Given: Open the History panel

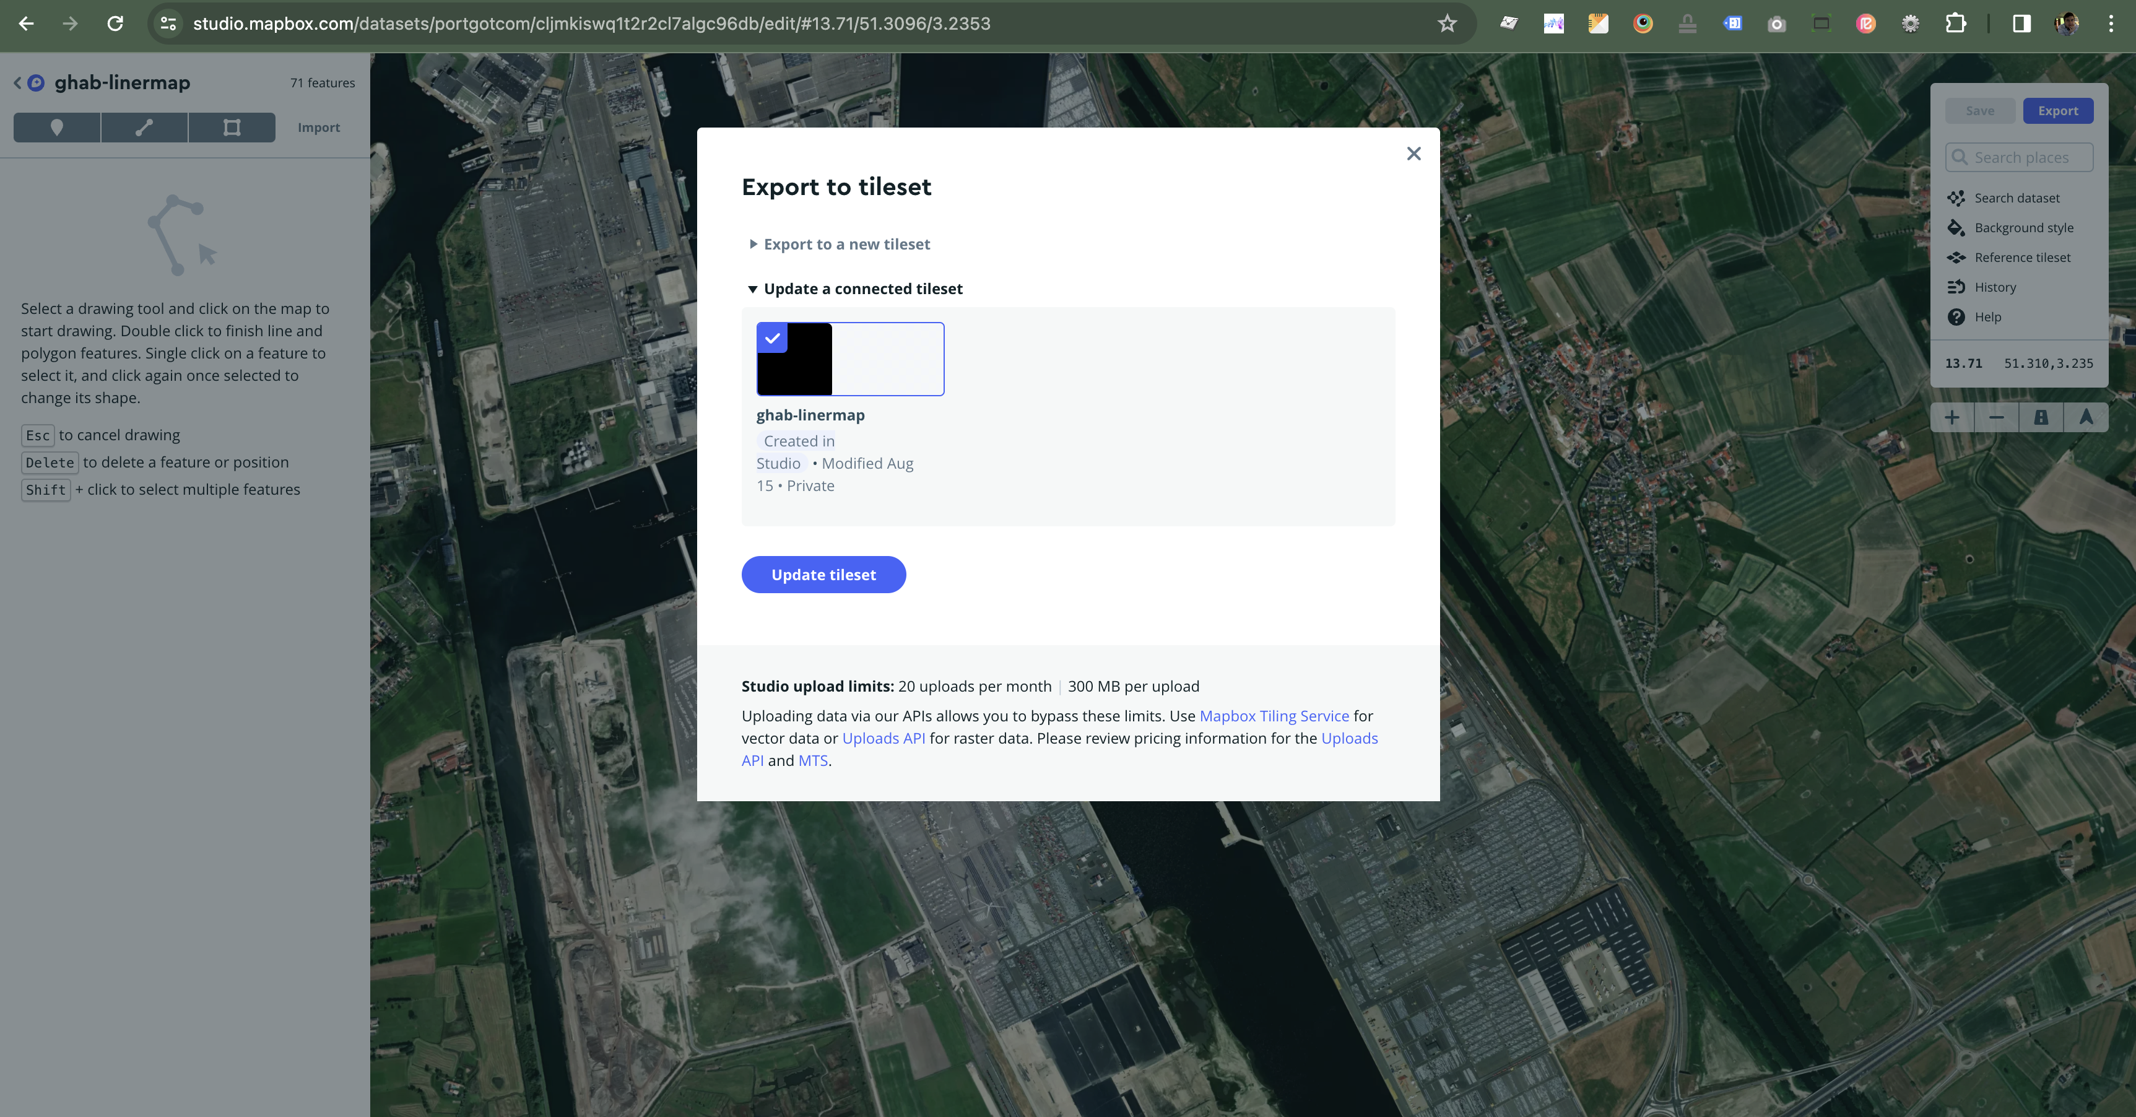Looking at the screenshot, I should pyautogui.click(x=1994, y=288).
